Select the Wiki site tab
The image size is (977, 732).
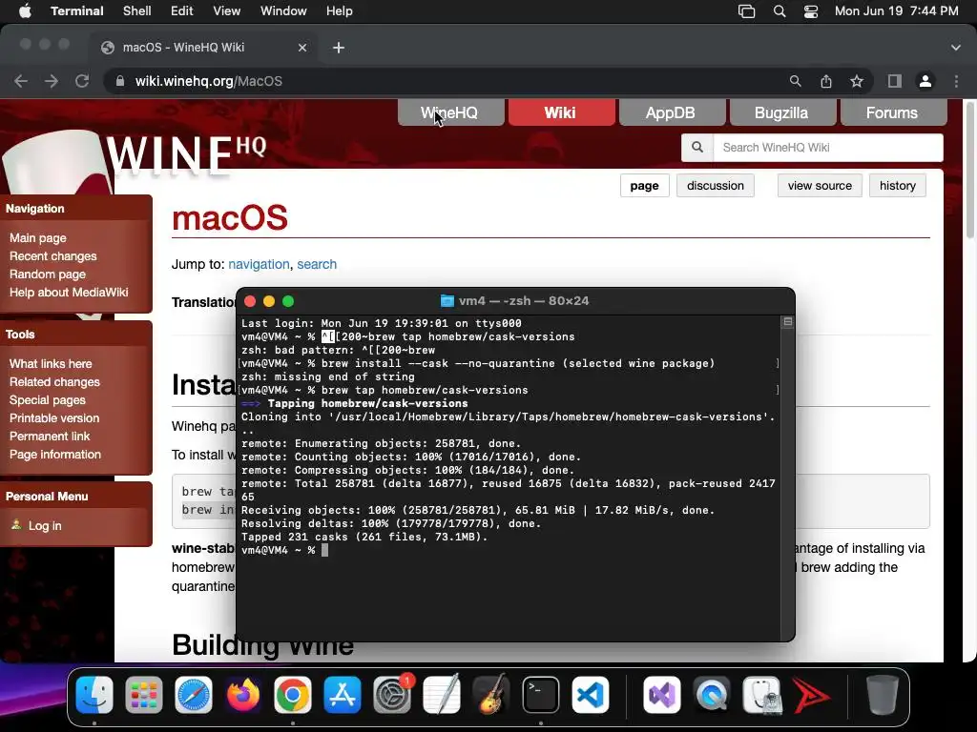pos(561,112)
